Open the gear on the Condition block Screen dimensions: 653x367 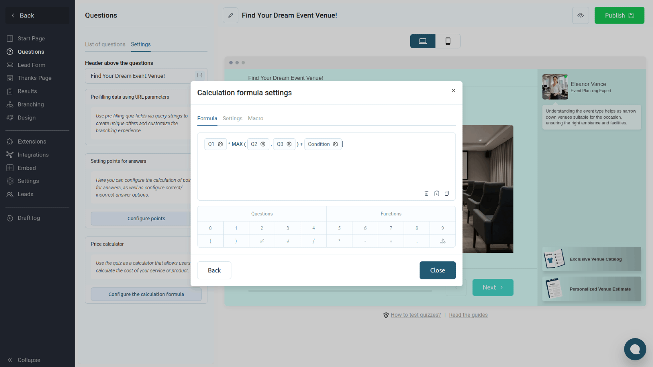[335, 144]
